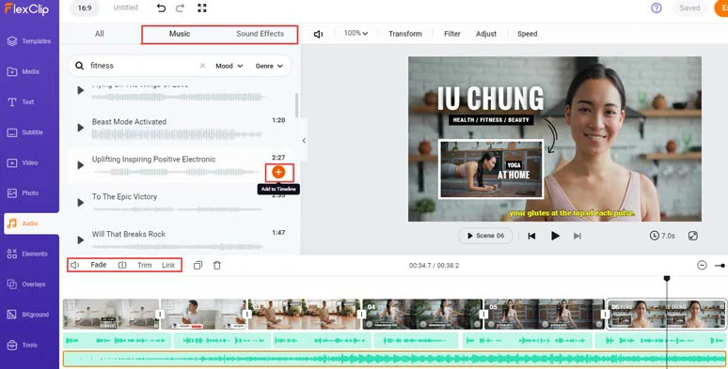Click the orange Add to Timeline plus button
Screen dimensions: 728x369
coord(278,173)
